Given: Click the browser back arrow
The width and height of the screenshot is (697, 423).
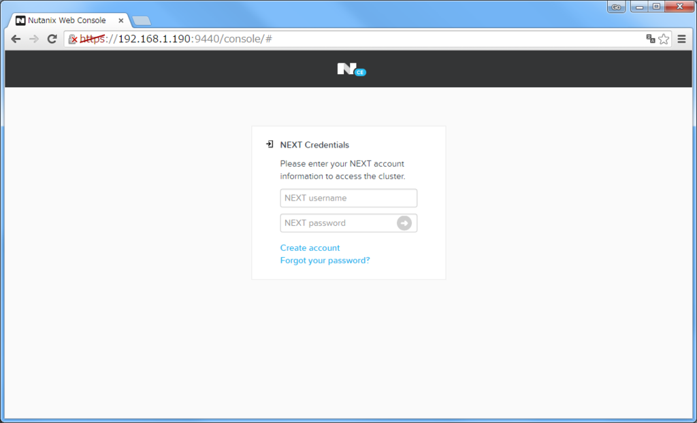Looking at the screenshot, I should click(x=16, y=39).
